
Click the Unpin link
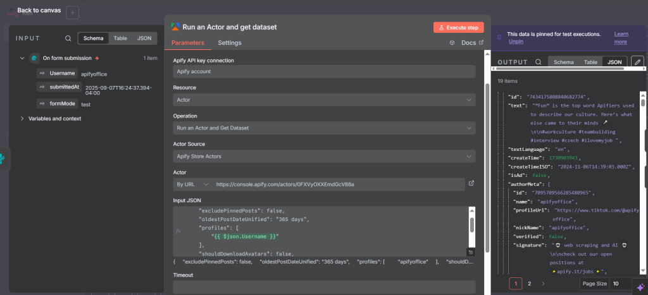tap(516, 42)
